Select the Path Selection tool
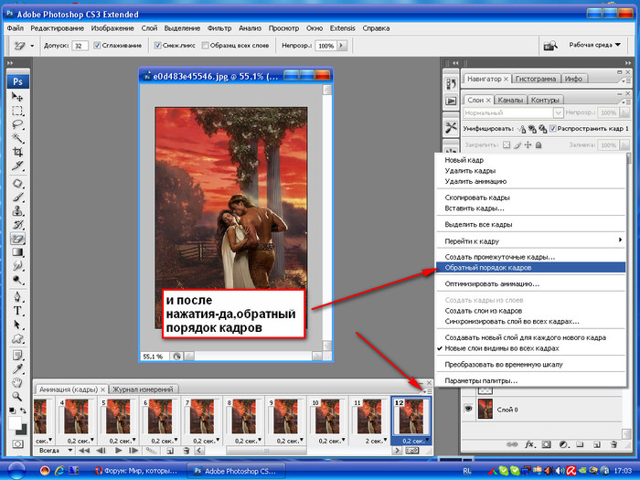The height and width of the screenshot is (480, 640). coord(17,325)
